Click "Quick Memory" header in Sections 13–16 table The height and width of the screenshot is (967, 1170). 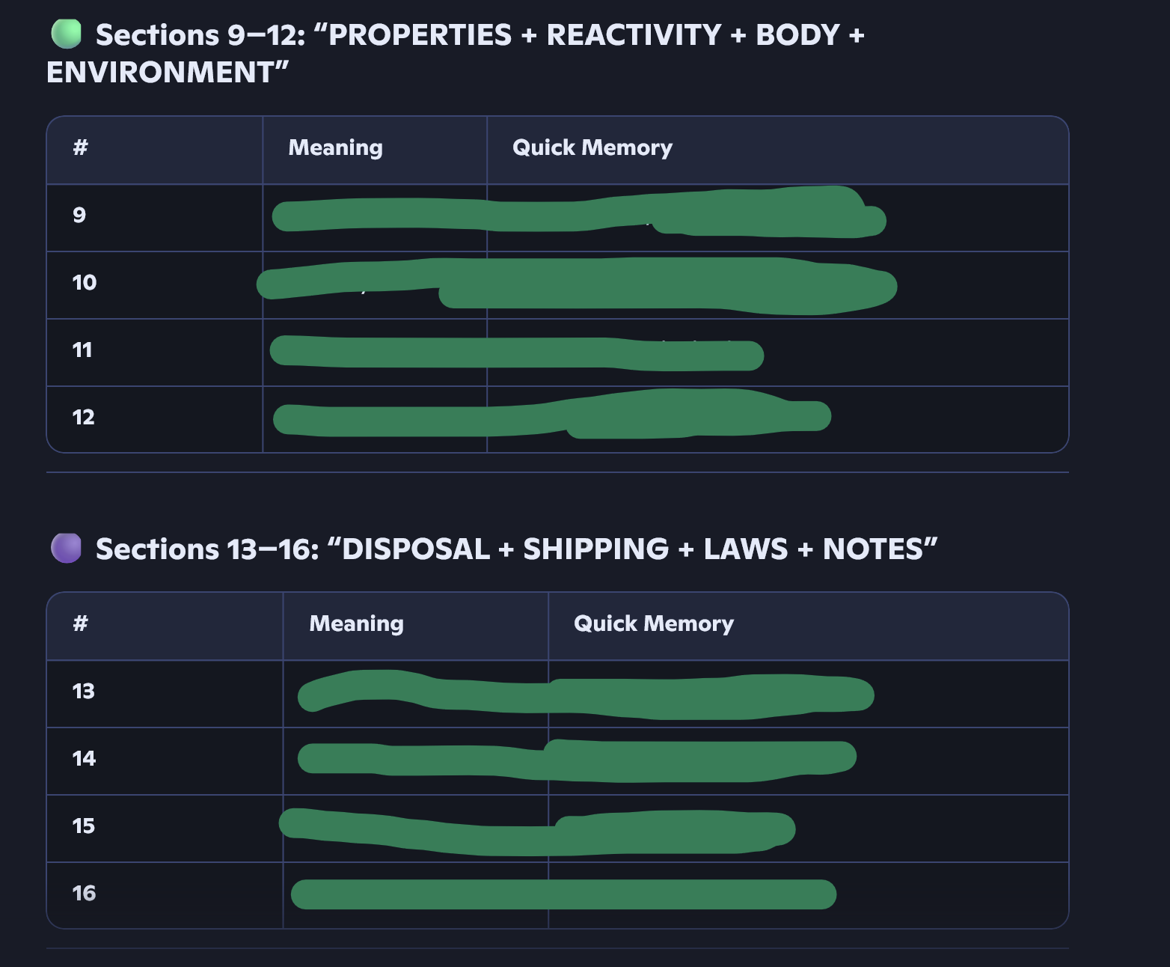653,623
